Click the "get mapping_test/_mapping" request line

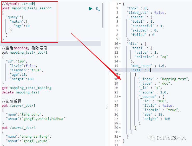tap(27, 88)
